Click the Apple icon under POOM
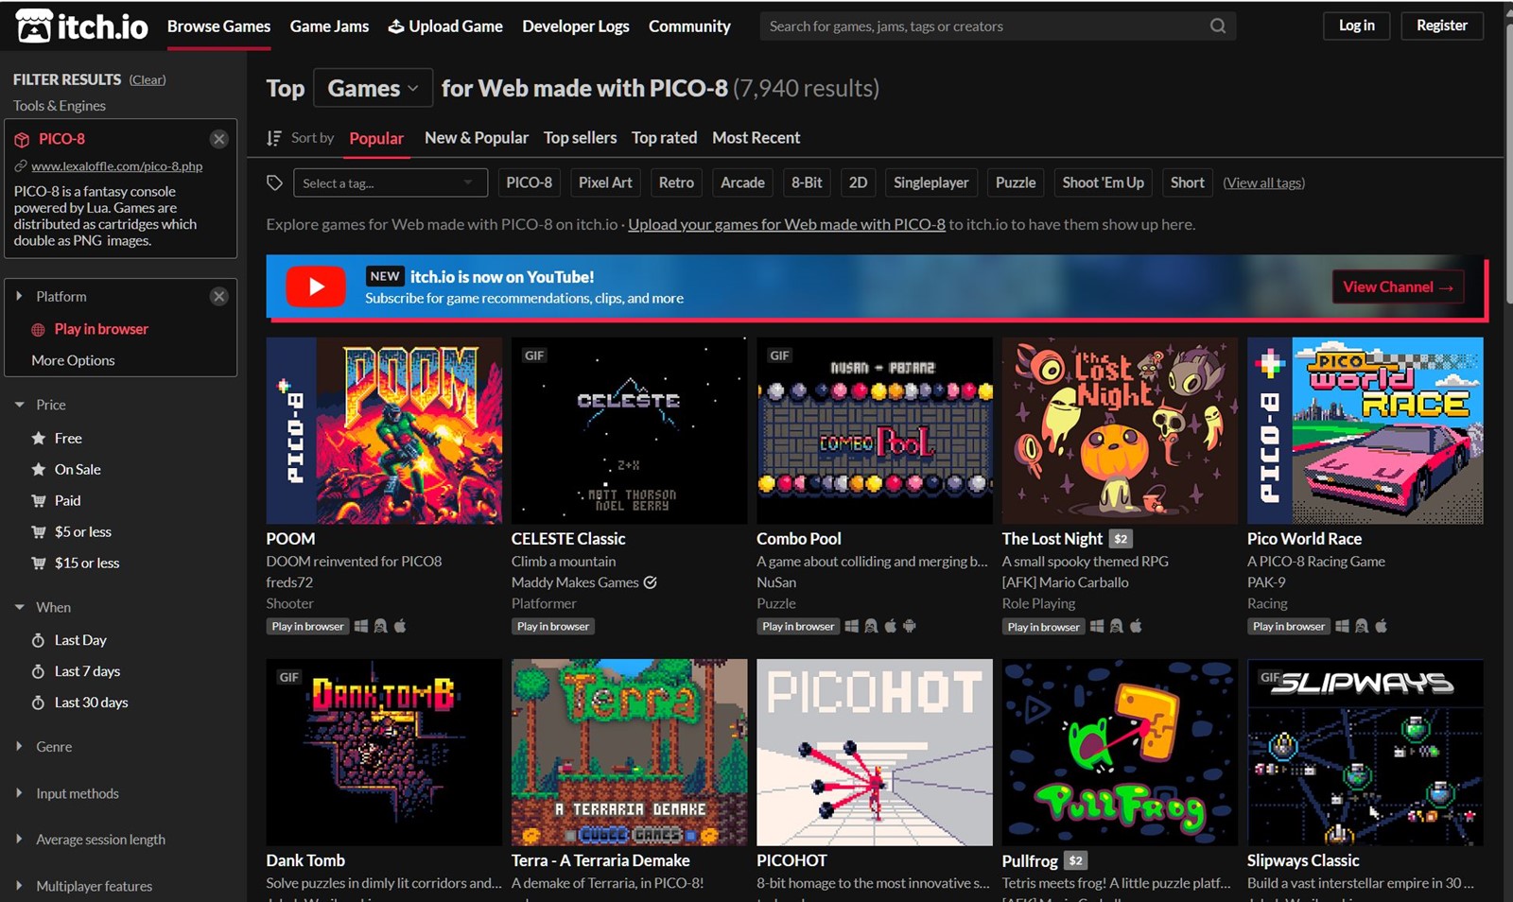This screenshot has height=902, width=1513. pos(400,626)
